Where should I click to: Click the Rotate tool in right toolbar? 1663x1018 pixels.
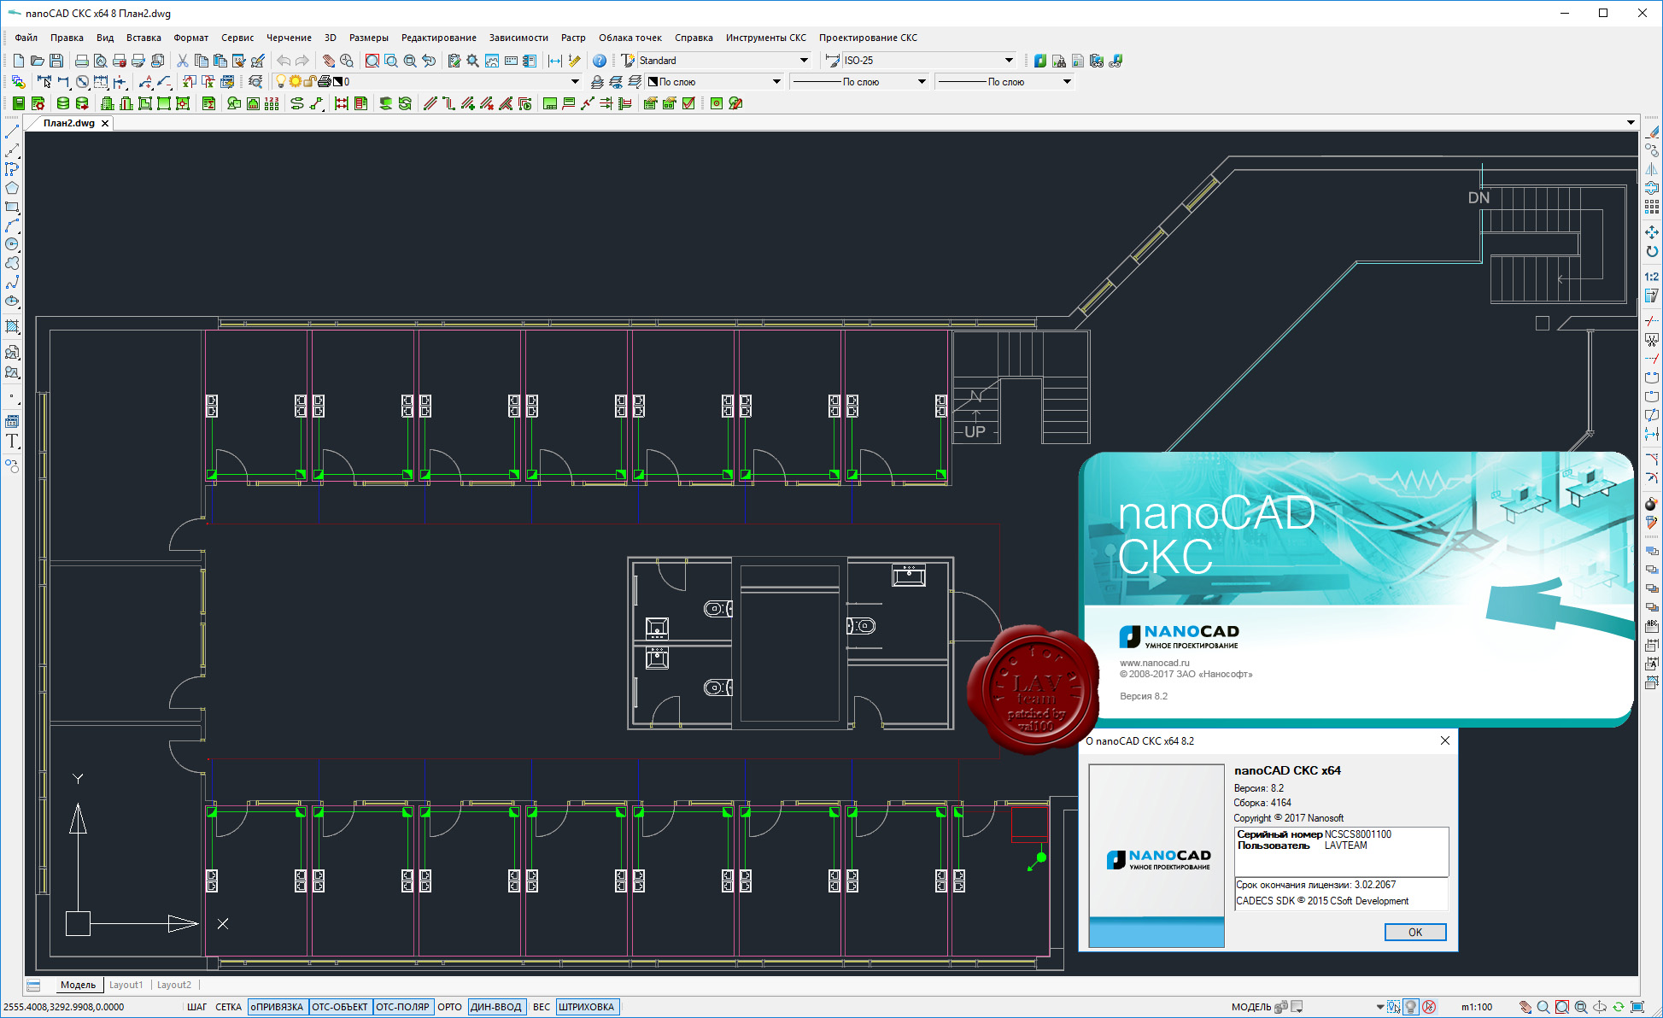click(x=1652, y=251)
